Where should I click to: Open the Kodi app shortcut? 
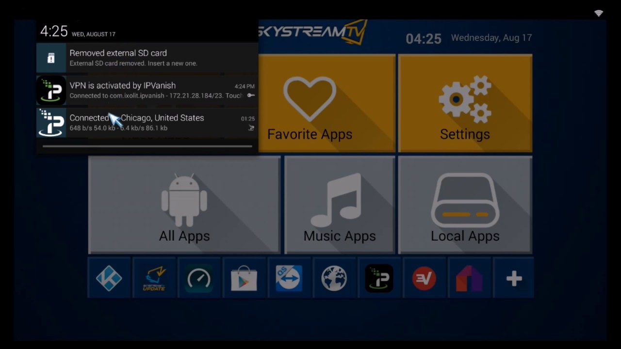109,278
